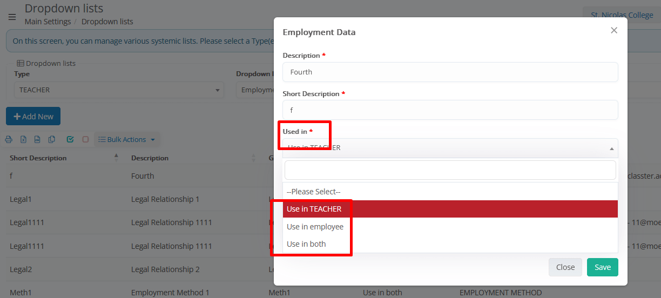Open the Bulk Actions dropdown
Image resolution: width=661 pixels, height=298 pixels.
(x=126, y=139)
